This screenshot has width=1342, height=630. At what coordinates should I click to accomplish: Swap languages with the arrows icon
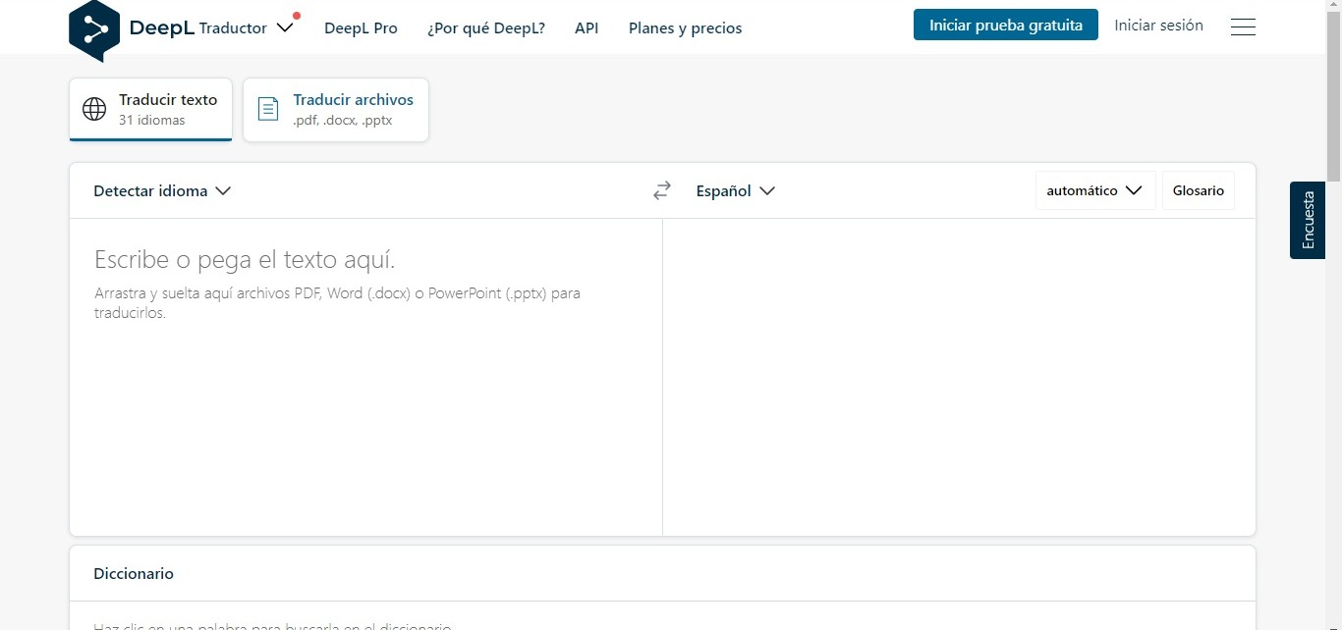tap(662, 190)
